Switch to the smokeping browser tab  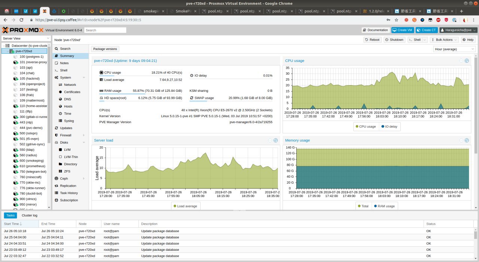151,11
